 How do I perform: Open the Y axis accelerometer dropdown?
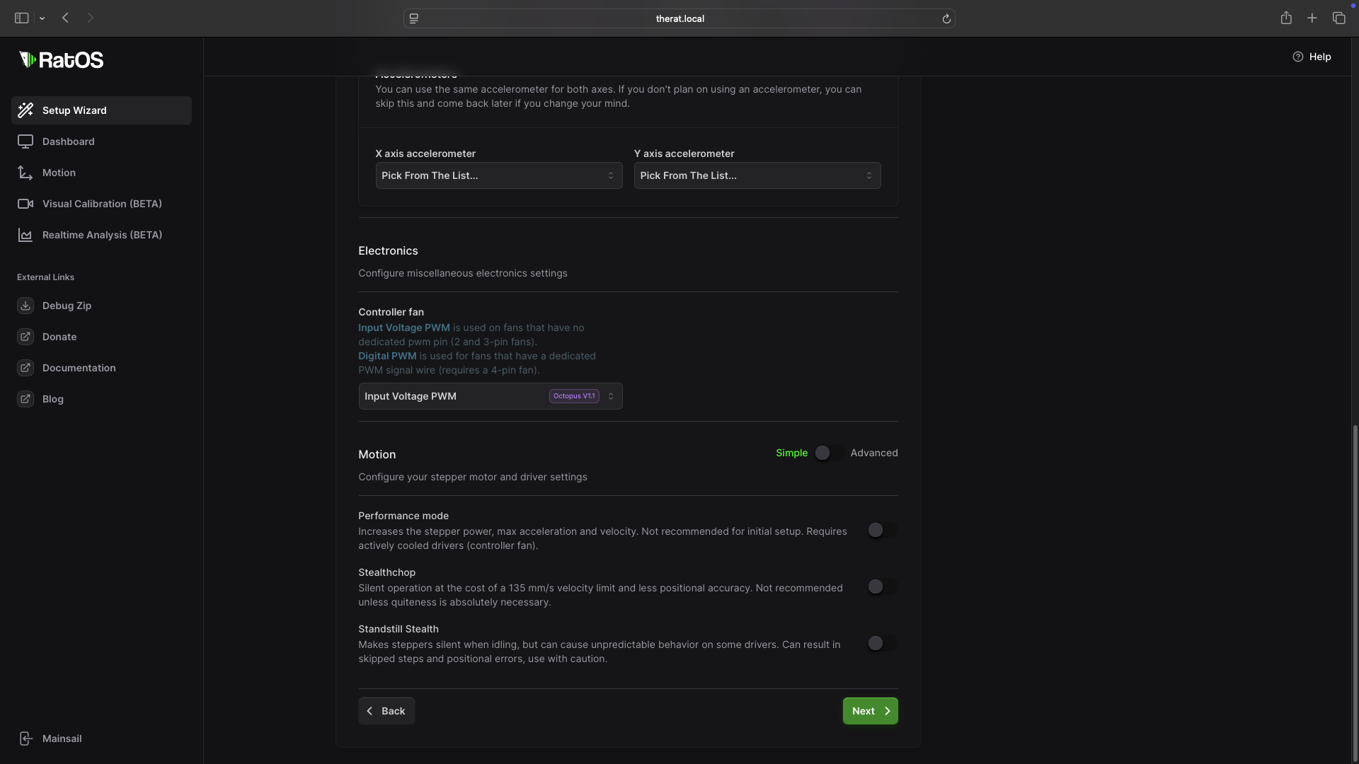point(757,175)
